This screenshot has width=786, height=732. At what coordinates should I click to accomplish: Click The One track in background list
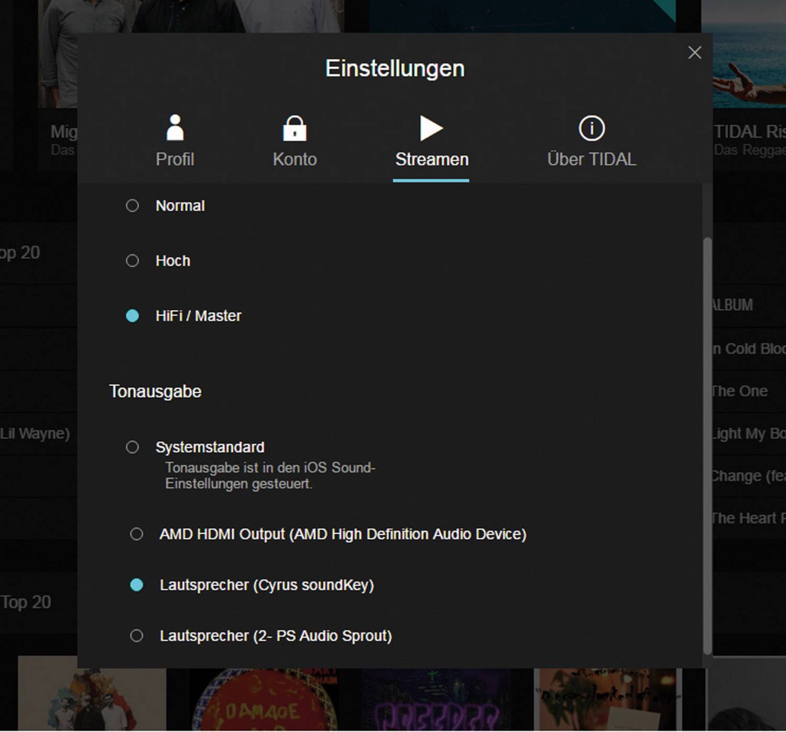[739, 391]
